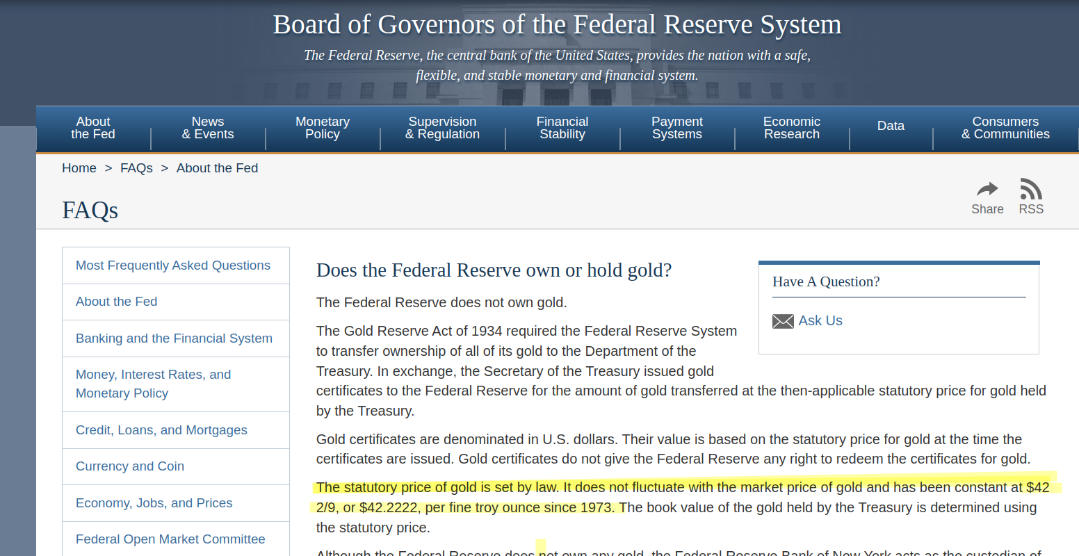Viewport: 1079px width, 556px height.
Task: Select Monetary Policy in navigation bar
Action: [323, 128]
